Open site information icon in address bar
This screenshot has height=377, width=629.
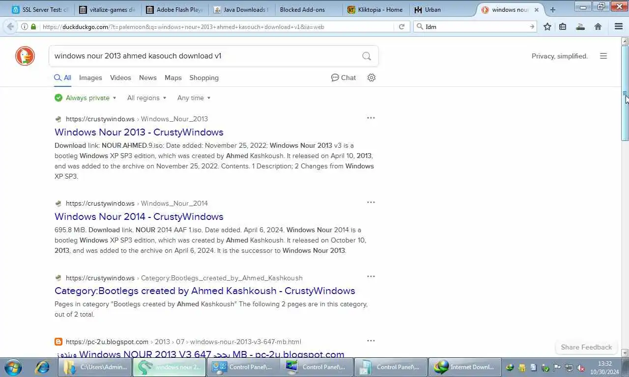25,27
